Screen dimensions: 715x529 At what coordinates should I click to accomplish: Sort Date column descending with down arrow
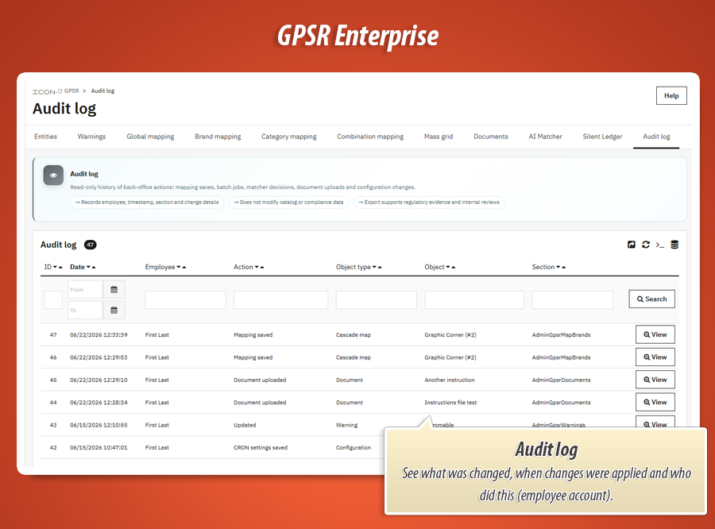[88, 267]
